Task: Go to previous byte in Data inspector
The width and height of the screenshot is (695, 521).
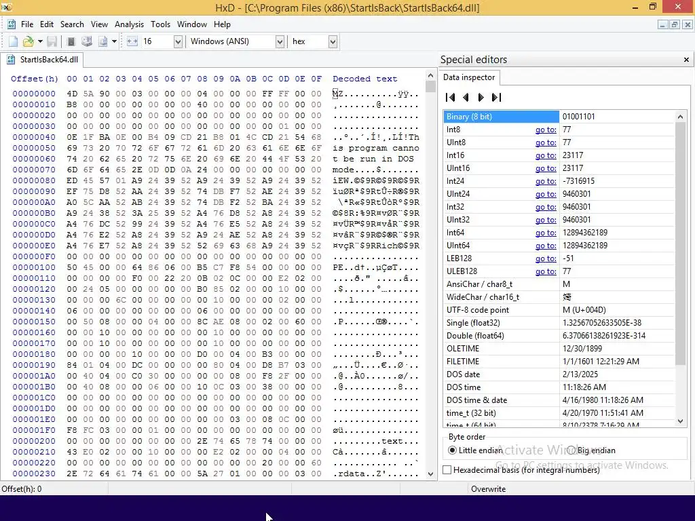Action: pyautogui.click(x=466, y=98)
